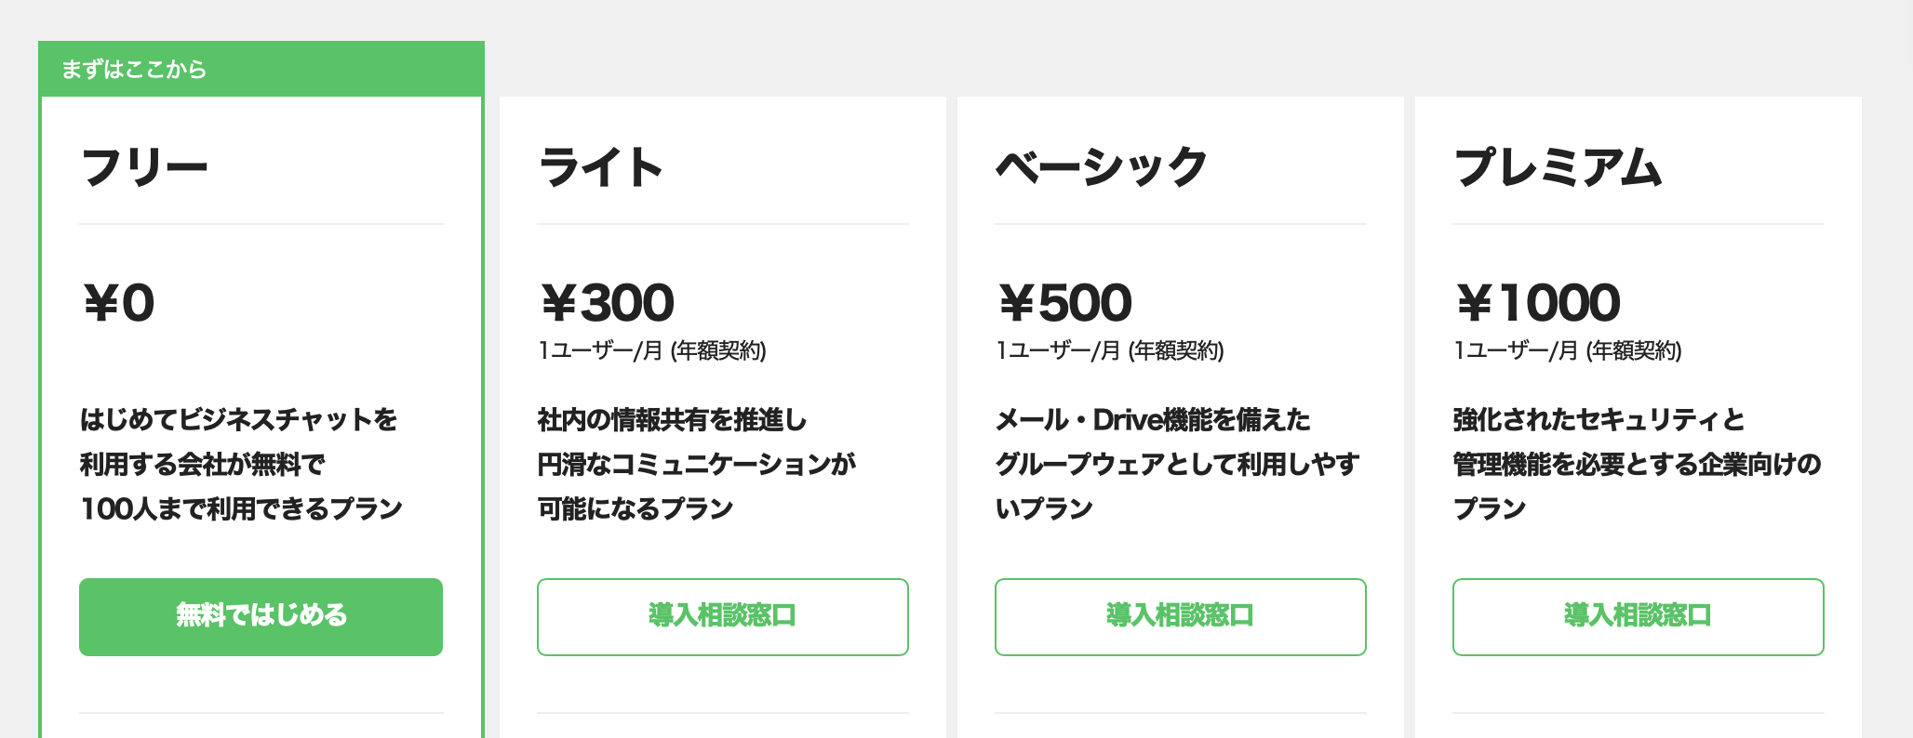Select the プレミアム plan heading

(1558, 168)
